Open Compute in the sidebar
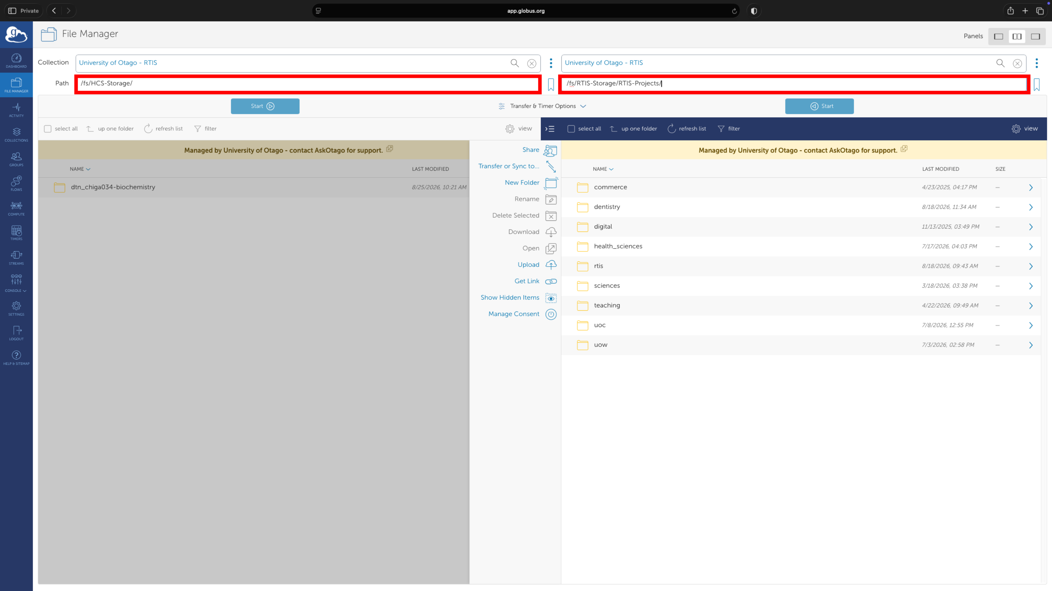1052x591 pixels. coord(16,208)
